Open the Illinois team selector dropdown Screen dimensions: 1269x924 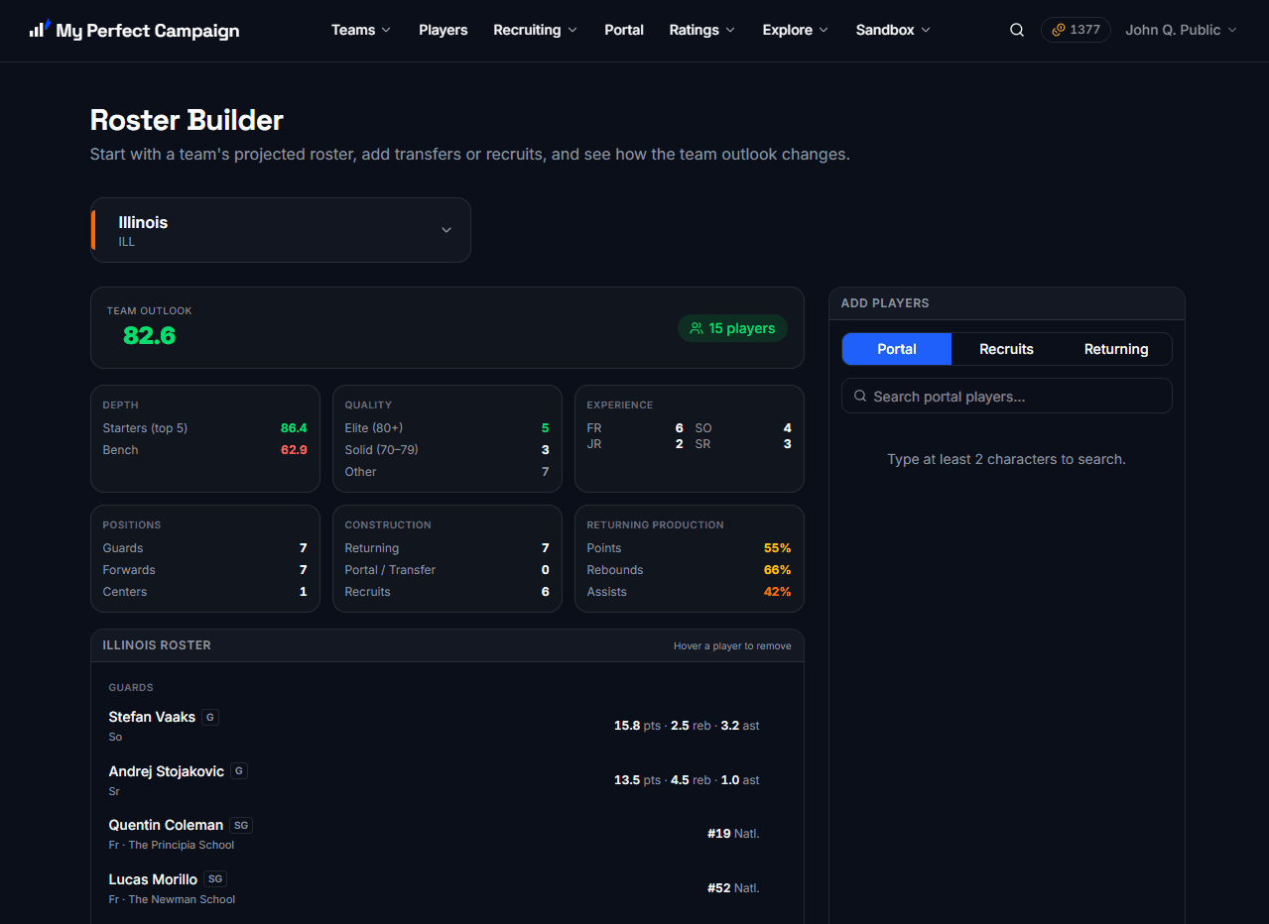click(x=281, y=230)
